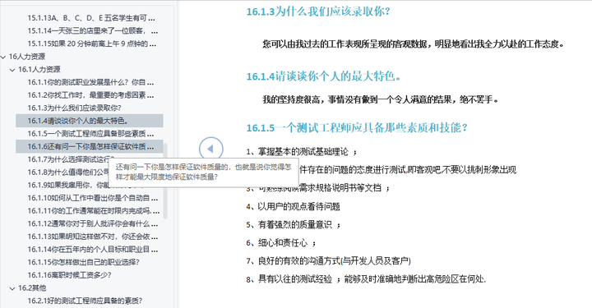Select outline item 16.1.1你的测试职业发展是什么
Image resolution: width=592 pixels, height=308 pixels.
(90, 82)
